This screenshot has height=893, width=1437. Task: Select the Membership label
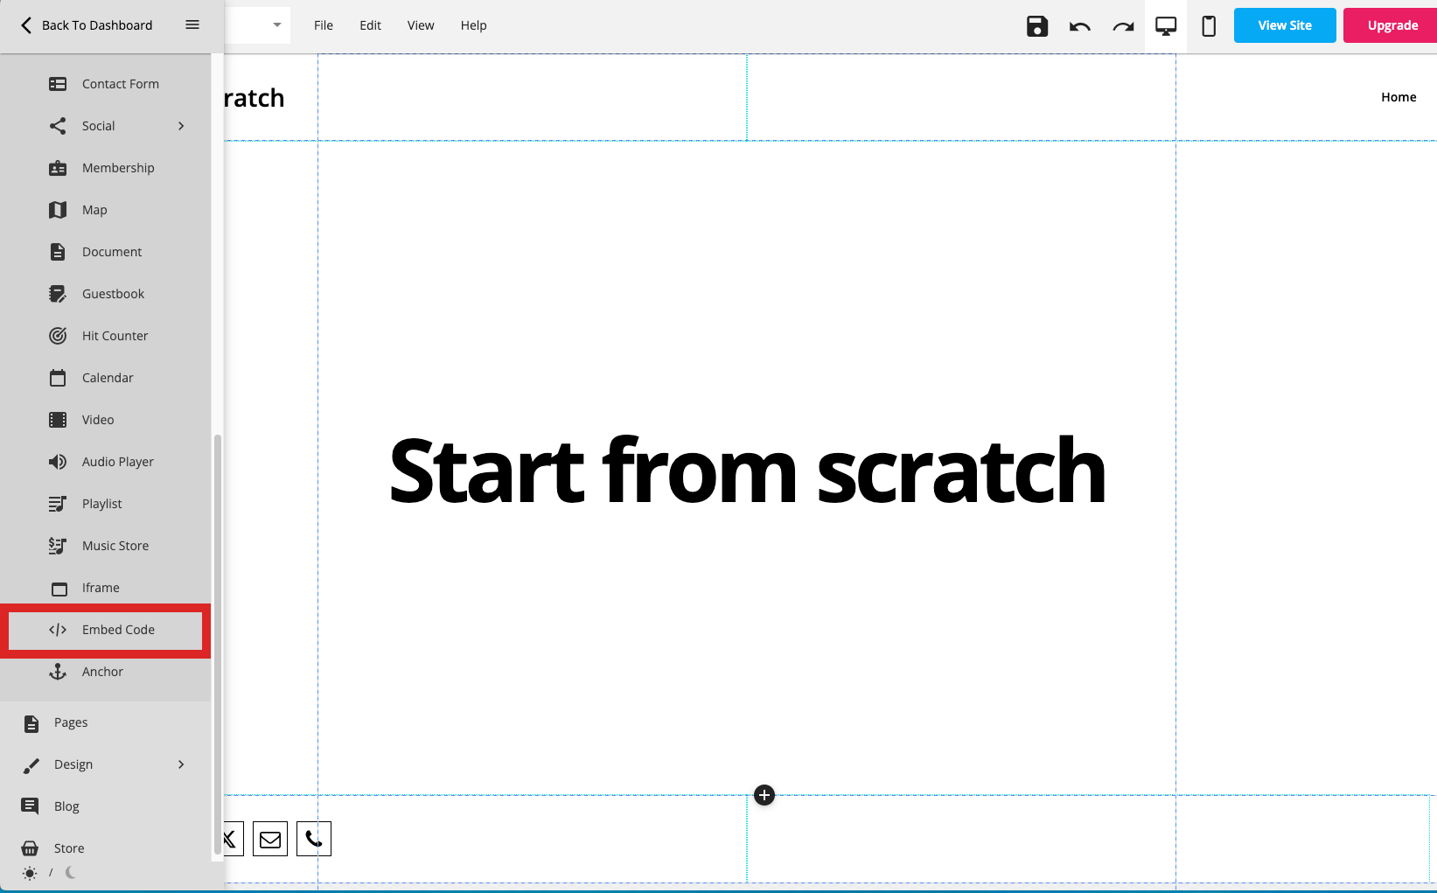(118, 168)
